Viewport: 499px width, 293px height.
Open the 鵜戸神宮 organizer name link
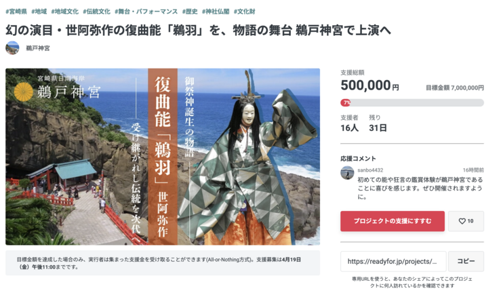[38, 48]
